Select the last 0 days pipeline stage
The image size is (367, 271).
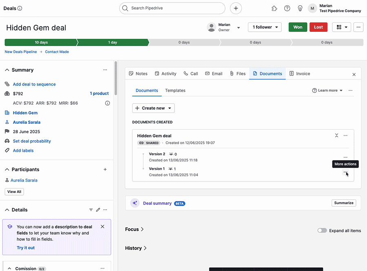(327, 42)
